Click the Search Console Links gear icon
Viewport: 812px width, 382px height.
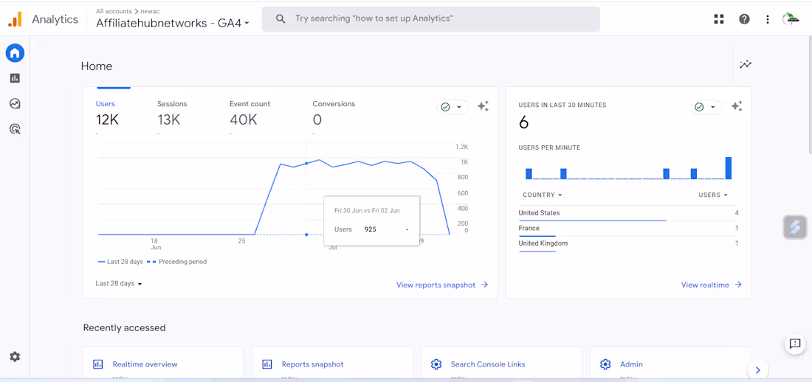pyautogui.click(x=436, y=364)
